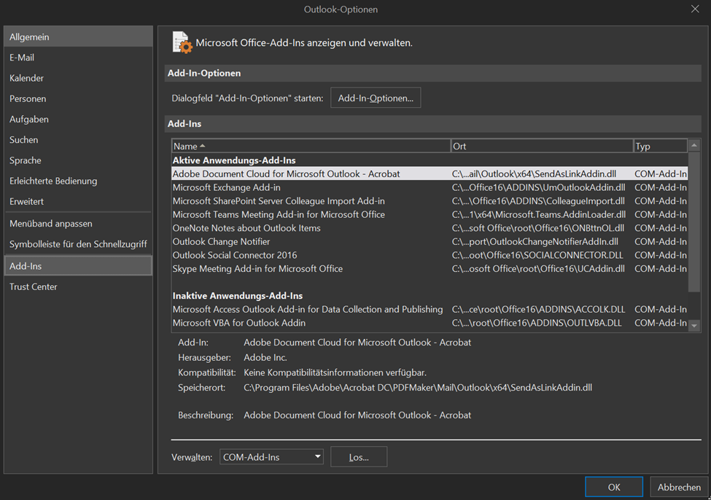Click the Name column sort arrow
Image resolution: width=711 pixels, height=500 pixels.
tap(202, 147)
